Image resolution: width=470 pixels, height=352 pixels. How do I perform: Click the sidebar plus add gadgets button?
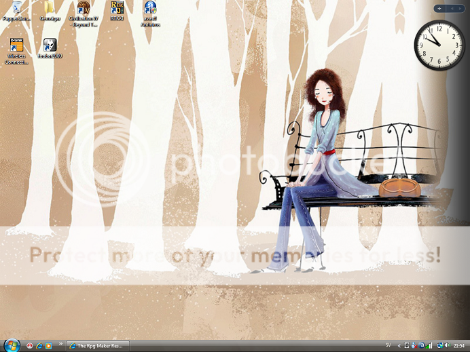pyautogui.click(x=439, y=8)
